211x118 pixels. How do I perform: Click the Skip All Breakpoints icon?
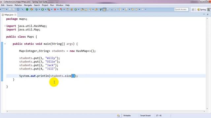click(x=22, y=10)
